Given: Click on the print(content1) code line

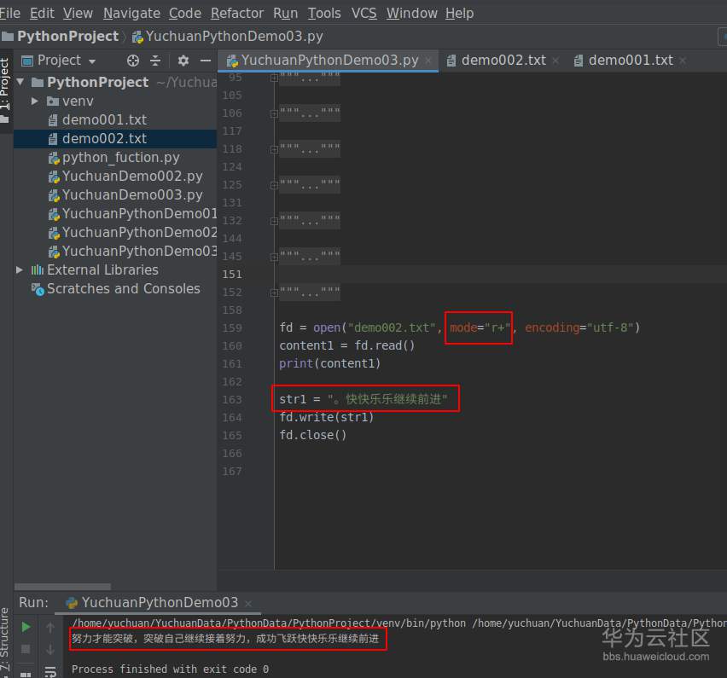Looking at the screenshot, I should point(329,364).
